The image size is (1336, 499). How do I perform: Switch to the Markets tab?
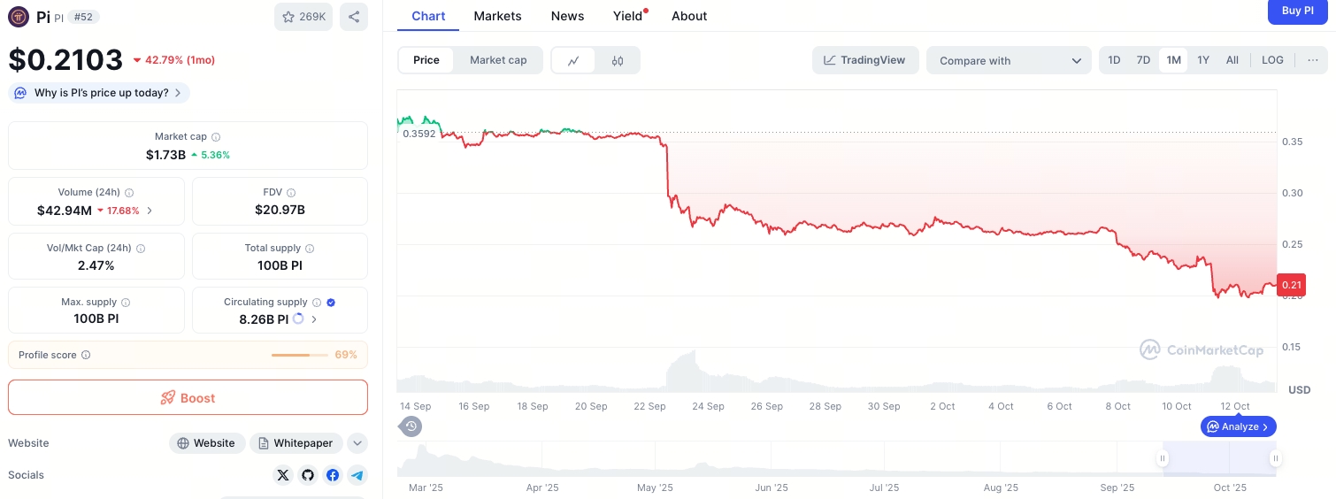click(x=497, y=16)
